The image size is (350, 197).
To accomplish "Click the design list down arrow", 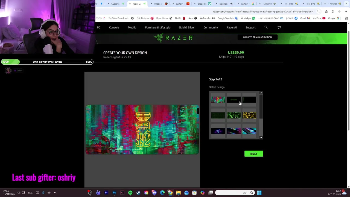I will pos(261,137).
